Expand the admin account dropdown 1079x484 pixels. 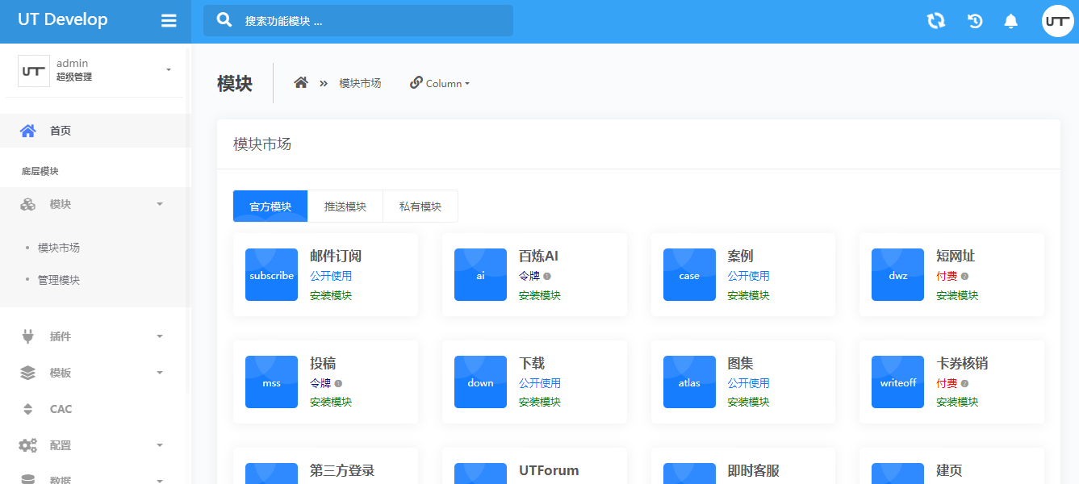[x=169, y=70]
